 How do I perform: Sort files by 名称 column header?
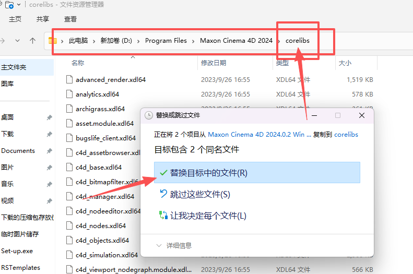(78, 63)
